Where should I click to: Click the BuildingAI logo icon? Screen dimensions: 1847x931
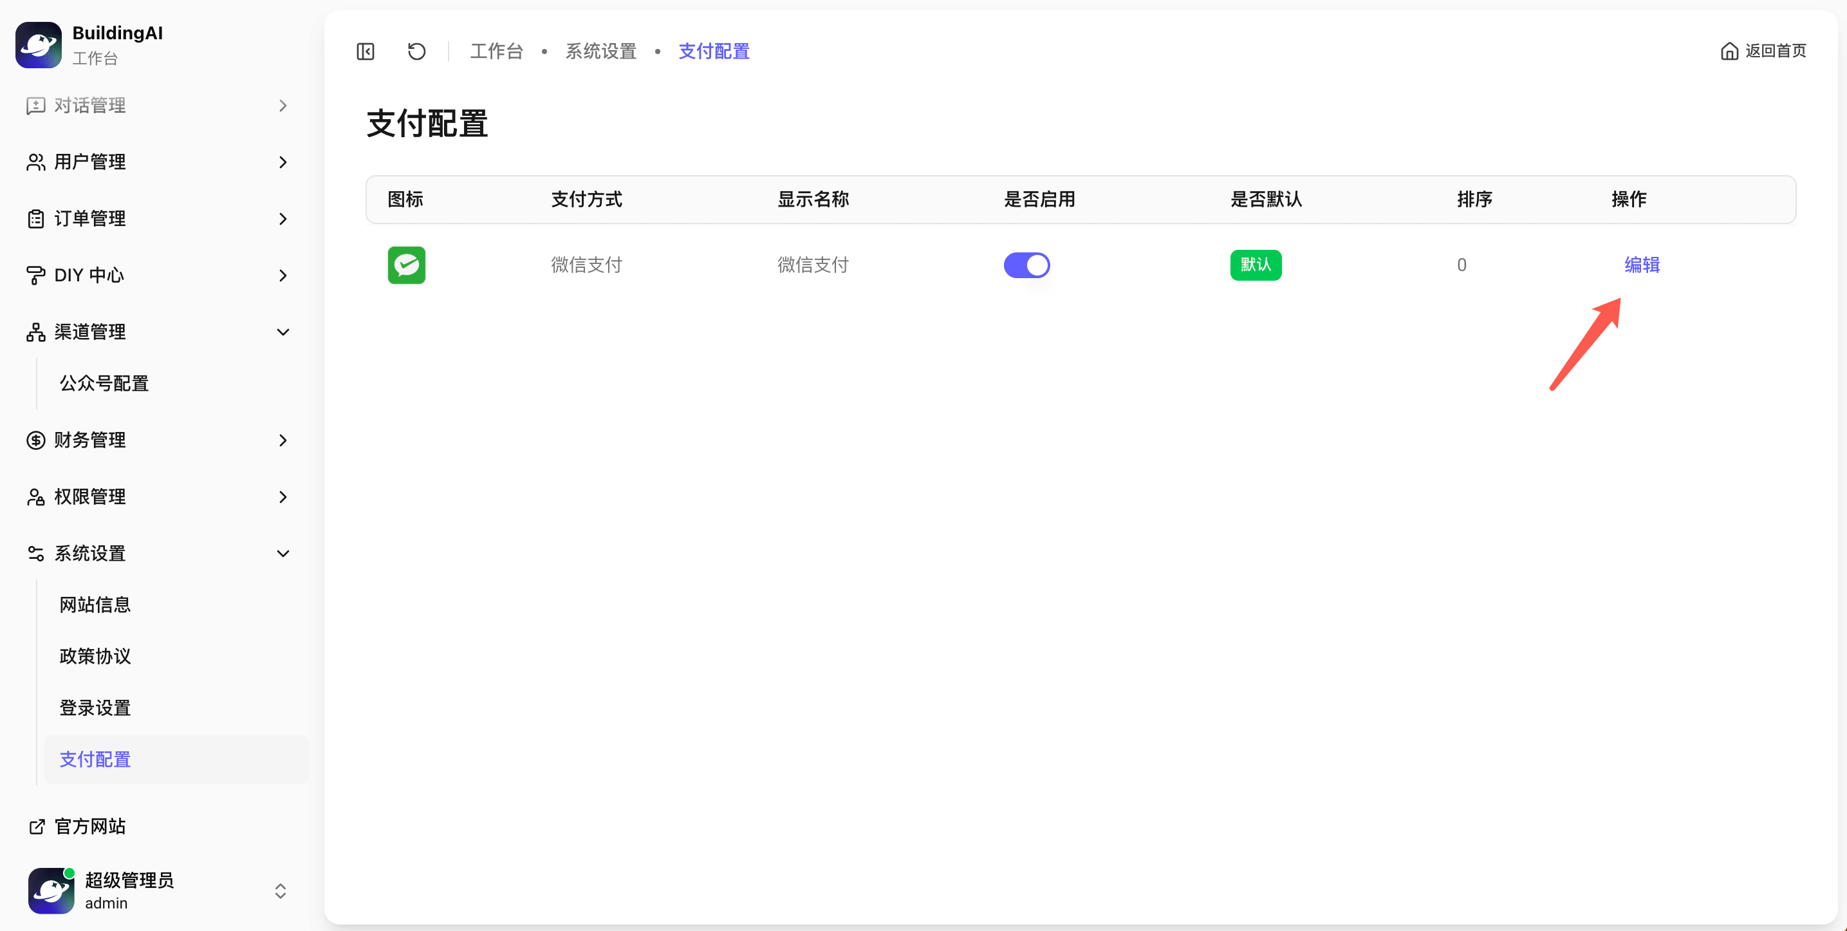[39, 44]
